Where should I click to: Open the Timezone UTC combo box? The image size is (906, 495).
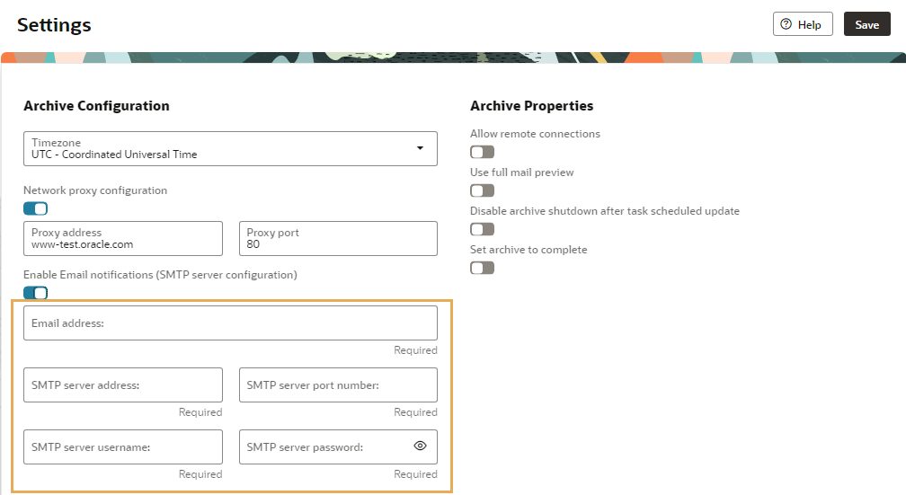(x=230, y=148)
